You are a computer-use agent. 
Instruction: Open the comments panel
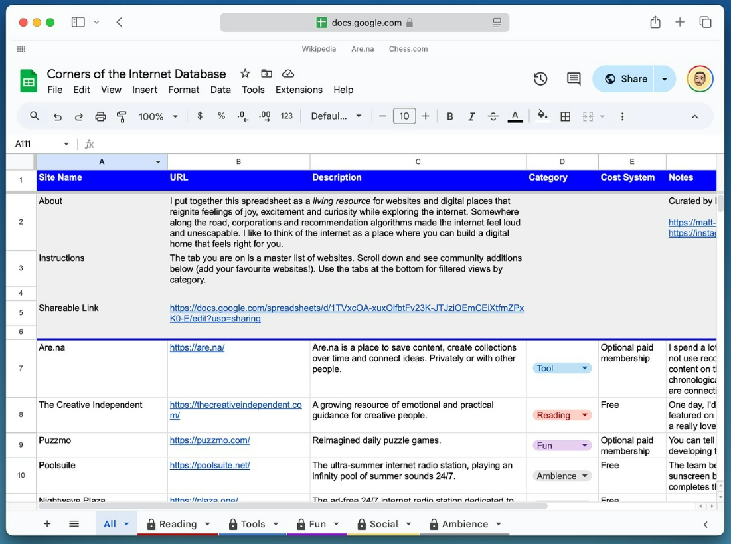pos(574,79)
